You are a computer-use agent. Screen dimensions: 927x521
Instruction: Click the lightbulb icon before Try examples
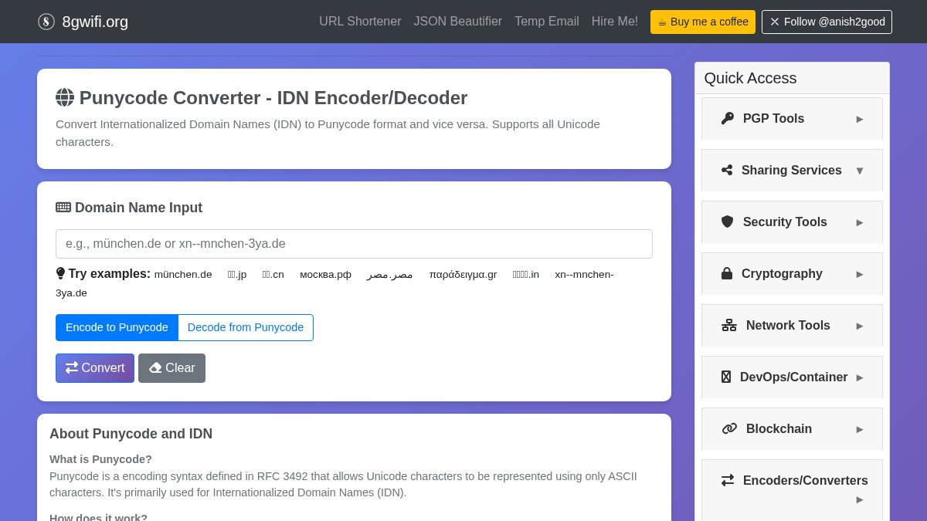(61, 273)
